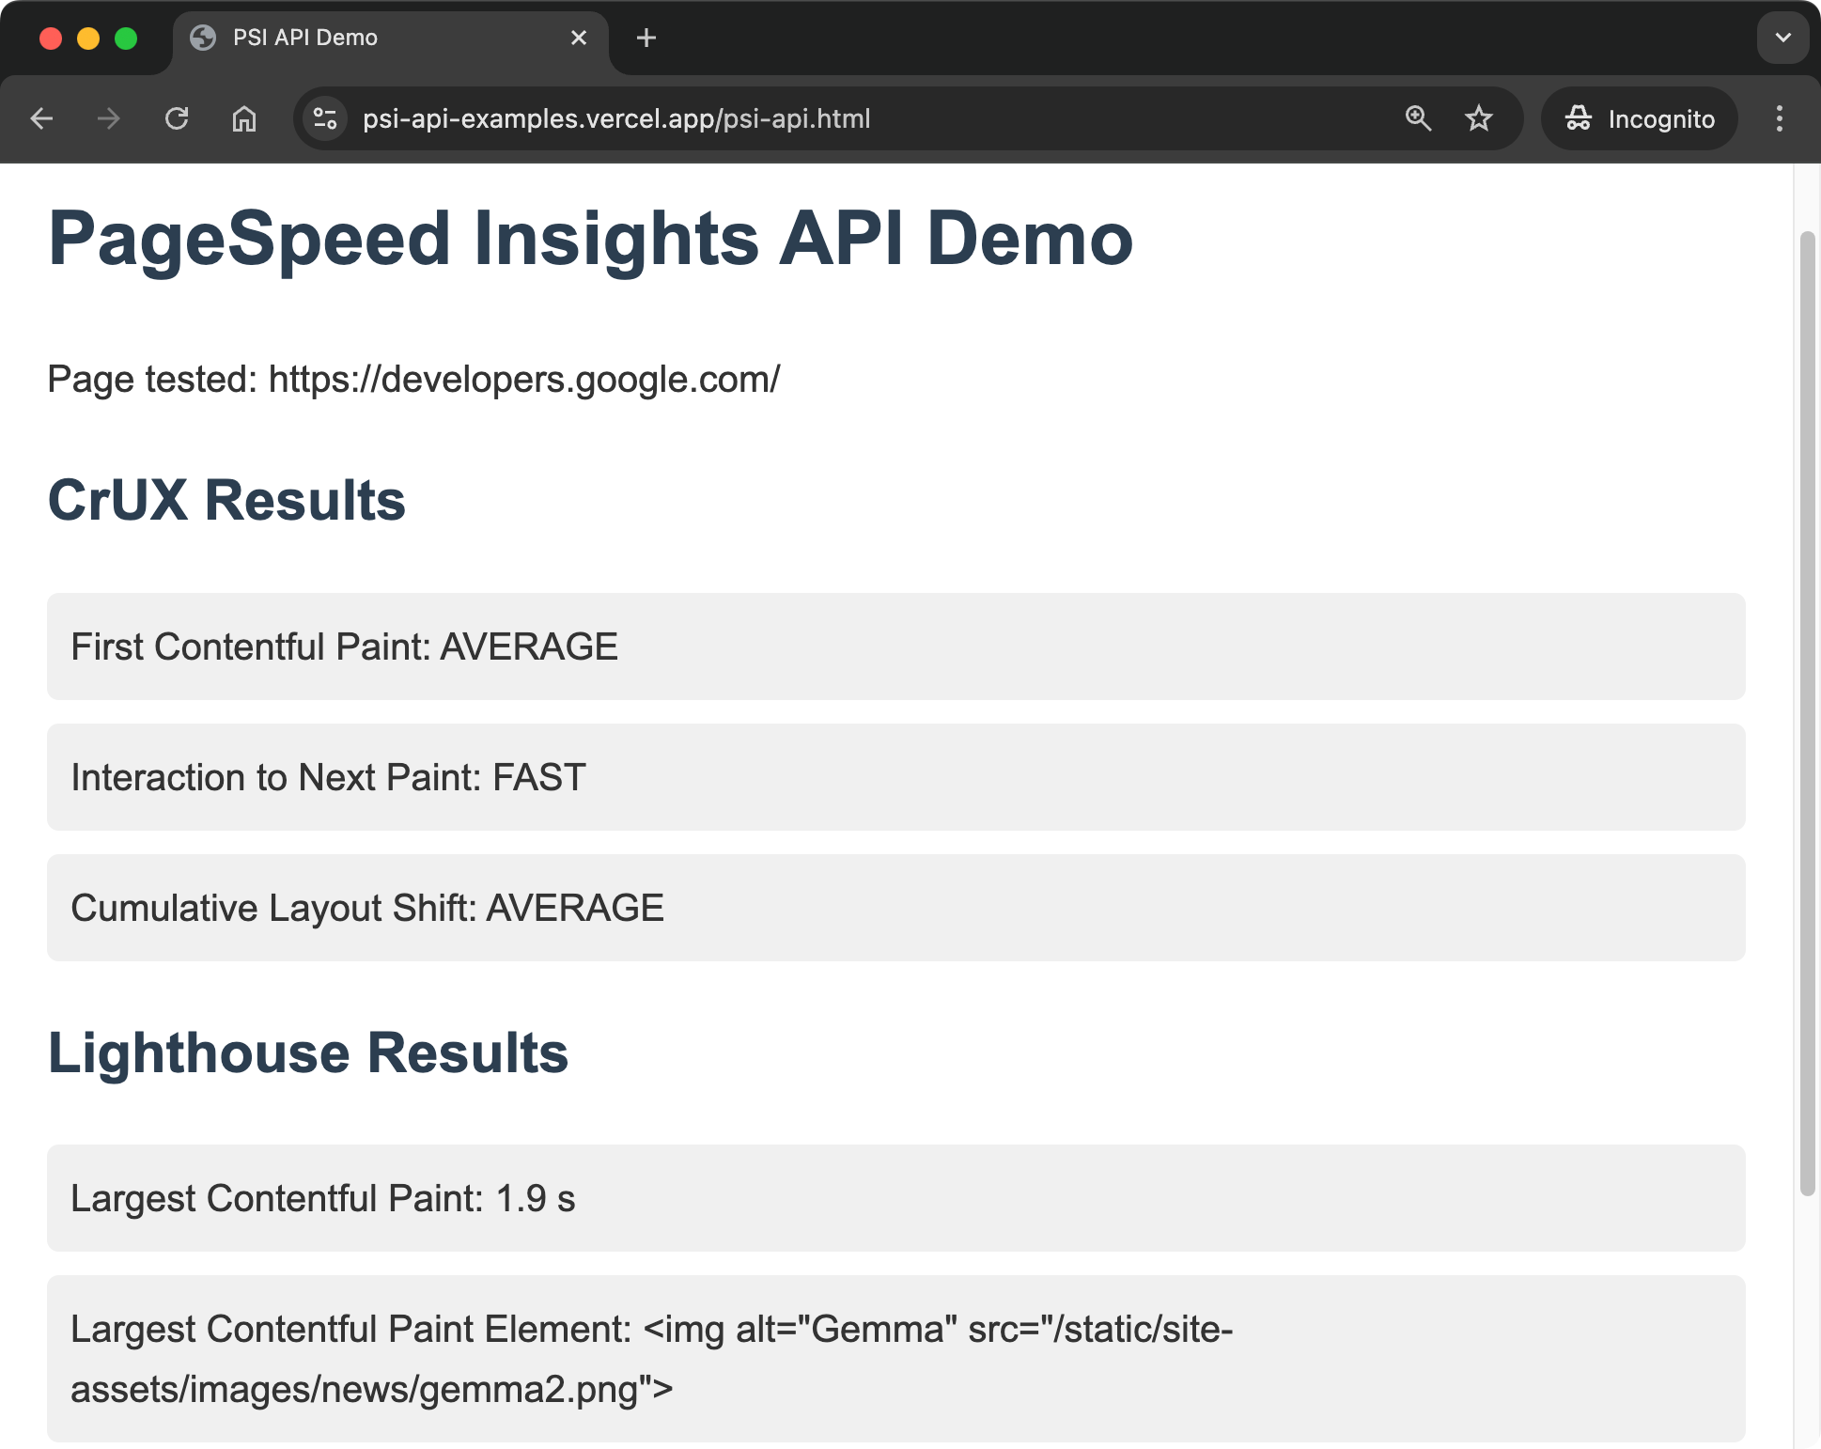This screenshot has width=1821, height=1449.
Task: Select the Largest Contentful Paint Element row
Action: [896, 1359]
